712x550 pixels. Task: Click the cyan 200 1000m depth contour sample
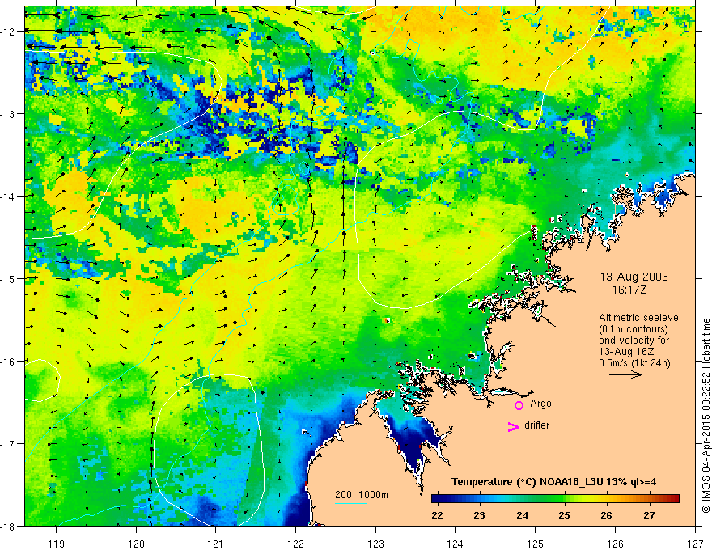(x=350, y=503)
